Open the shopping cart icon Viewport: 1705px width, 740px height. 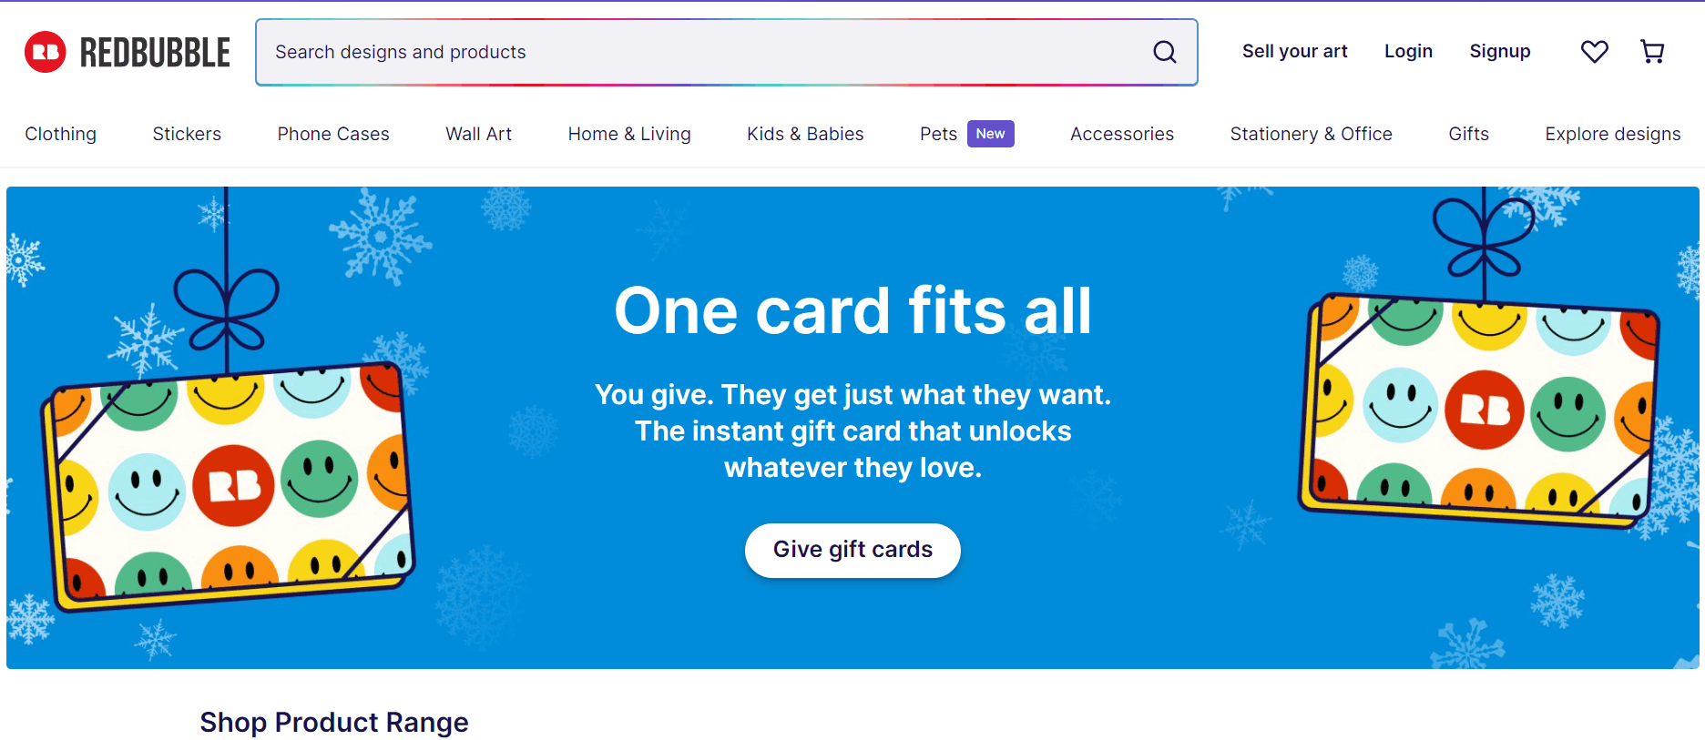click(1652, 52)
